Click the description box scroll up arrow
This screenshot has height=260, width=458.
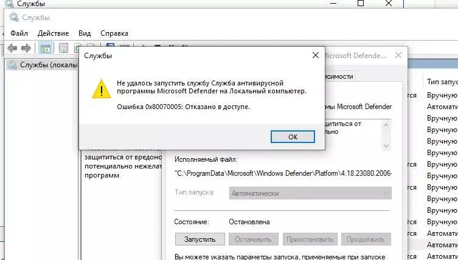(386, 125)
